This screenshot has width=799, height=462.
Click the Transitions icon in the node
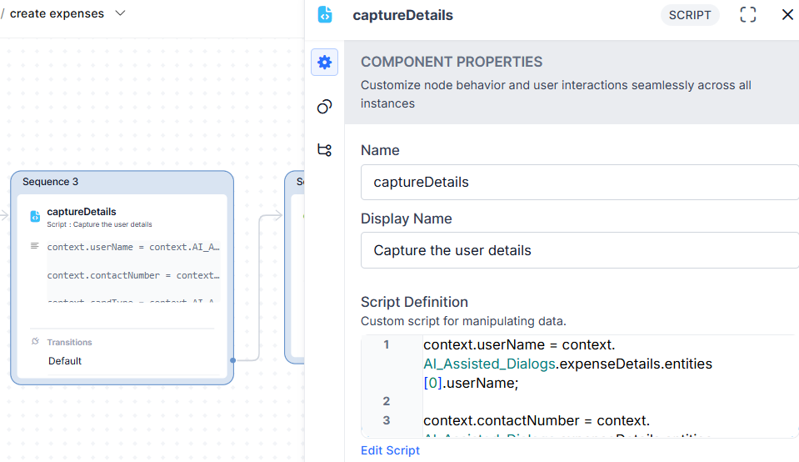coord(35,342)
